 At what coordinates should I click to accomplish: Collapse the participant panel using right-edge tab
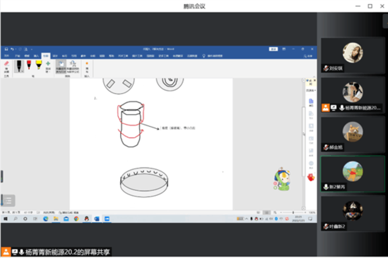[x=385, y=21]
